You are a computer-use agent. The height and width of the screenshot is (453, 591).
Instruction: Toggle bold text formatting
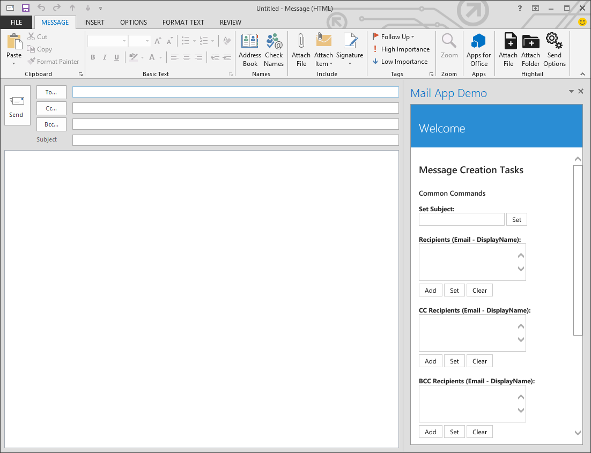click(x=92, y=57)
